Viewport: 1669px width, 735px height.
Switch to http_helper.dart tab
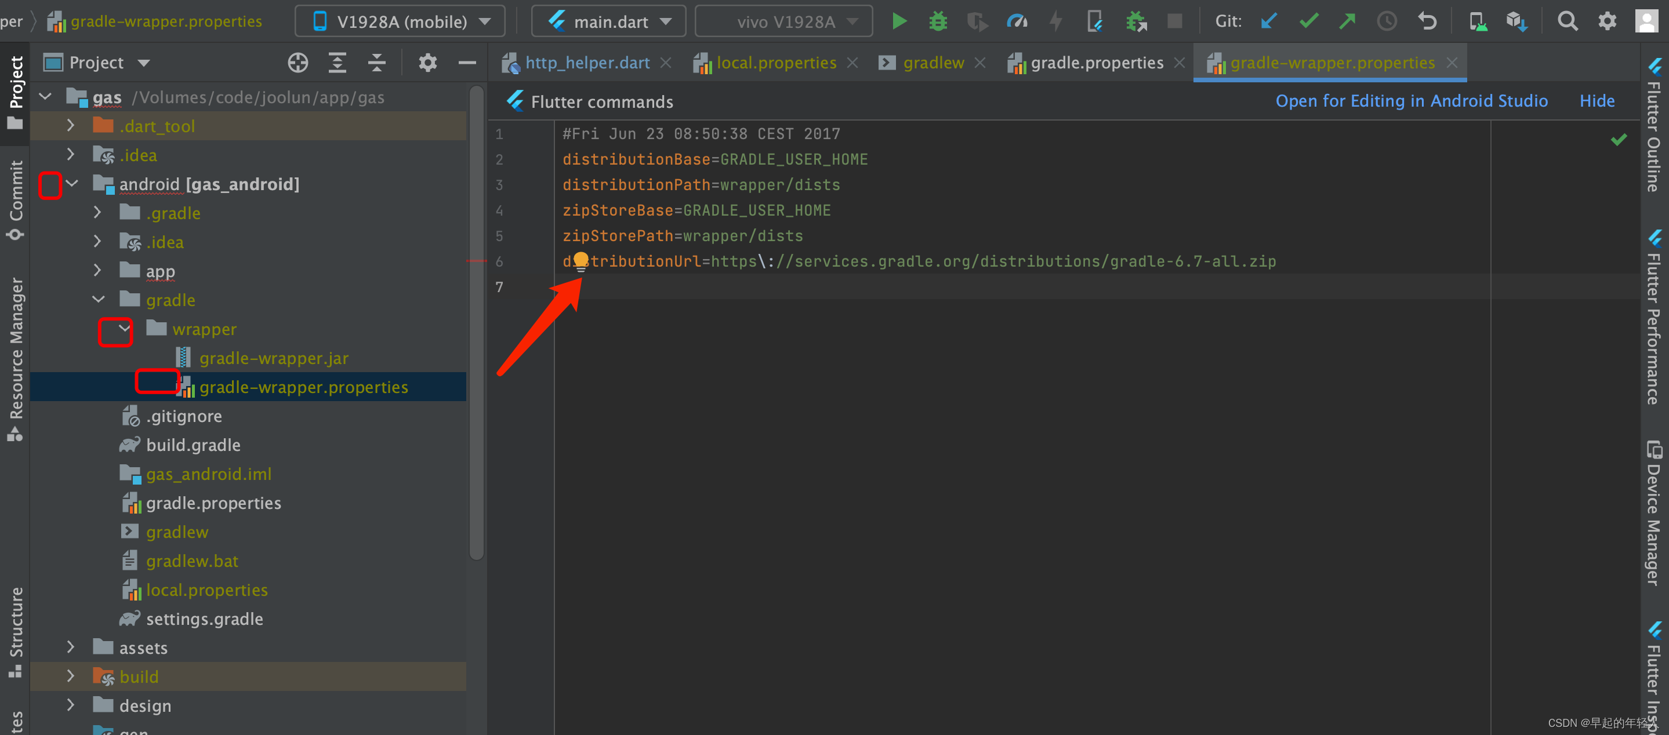(x=586, y=63)
